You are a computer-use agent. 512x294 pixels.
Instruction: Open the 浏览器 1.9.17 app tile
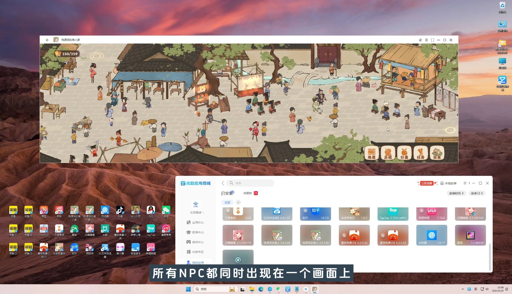[x=432, y=235]
